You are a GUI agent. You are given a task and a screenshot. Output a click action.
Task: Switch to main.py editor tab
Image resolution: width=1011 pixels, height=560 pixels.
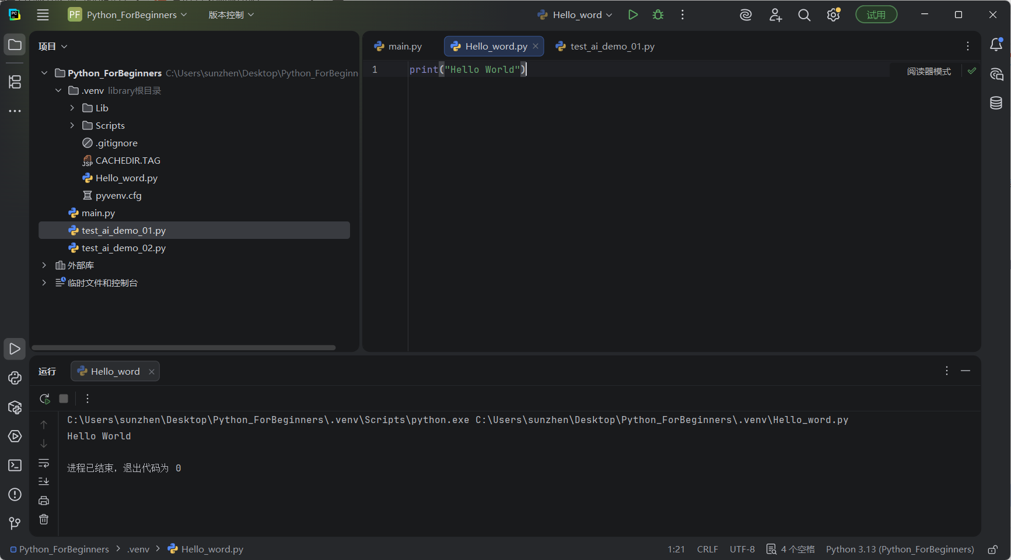point(398,47)
